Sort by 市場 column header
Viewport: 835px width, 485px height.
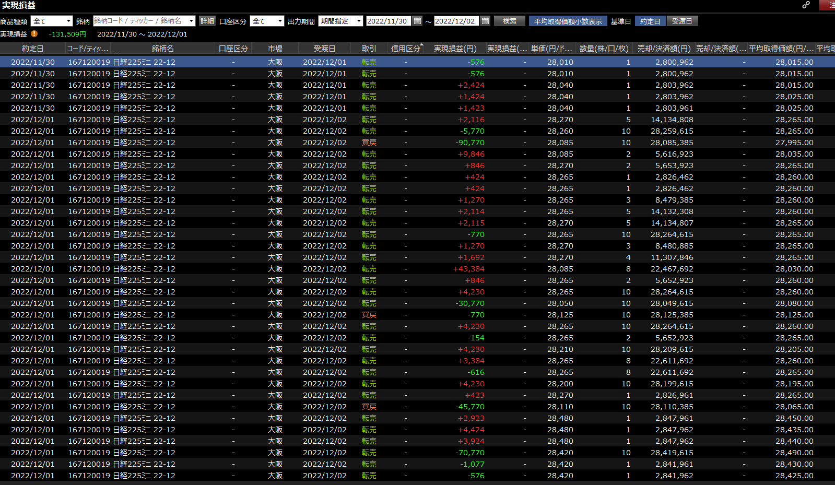[275, 48]
